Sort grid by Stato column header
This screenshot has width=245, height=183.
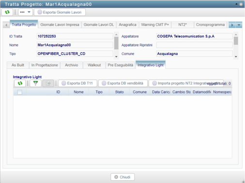tap(119, 92)
